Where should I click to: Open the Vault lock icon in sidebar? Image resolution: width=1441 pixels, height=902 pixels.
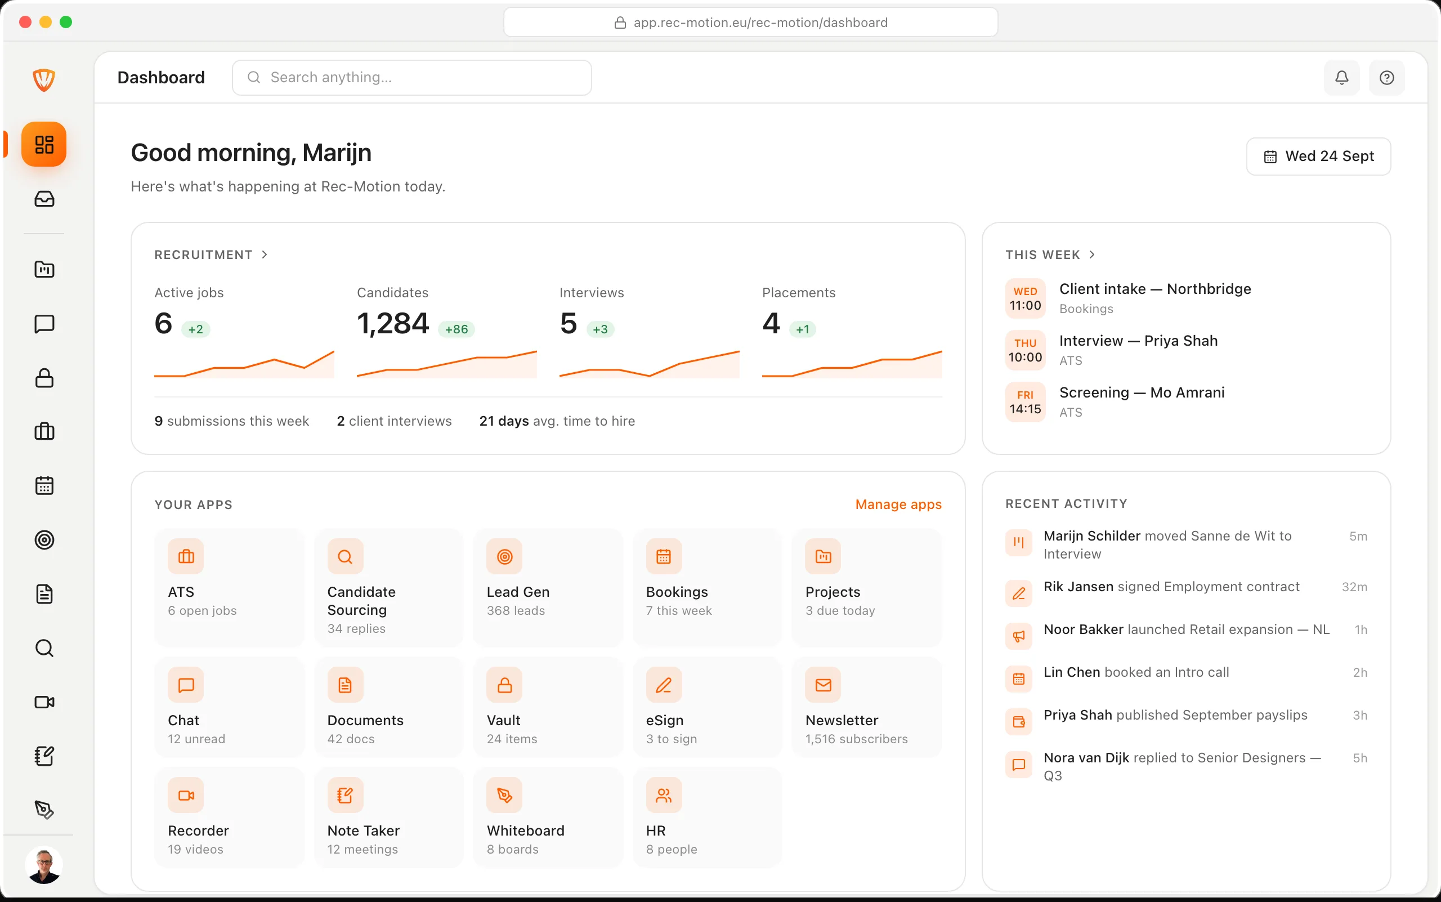point(44,378)
